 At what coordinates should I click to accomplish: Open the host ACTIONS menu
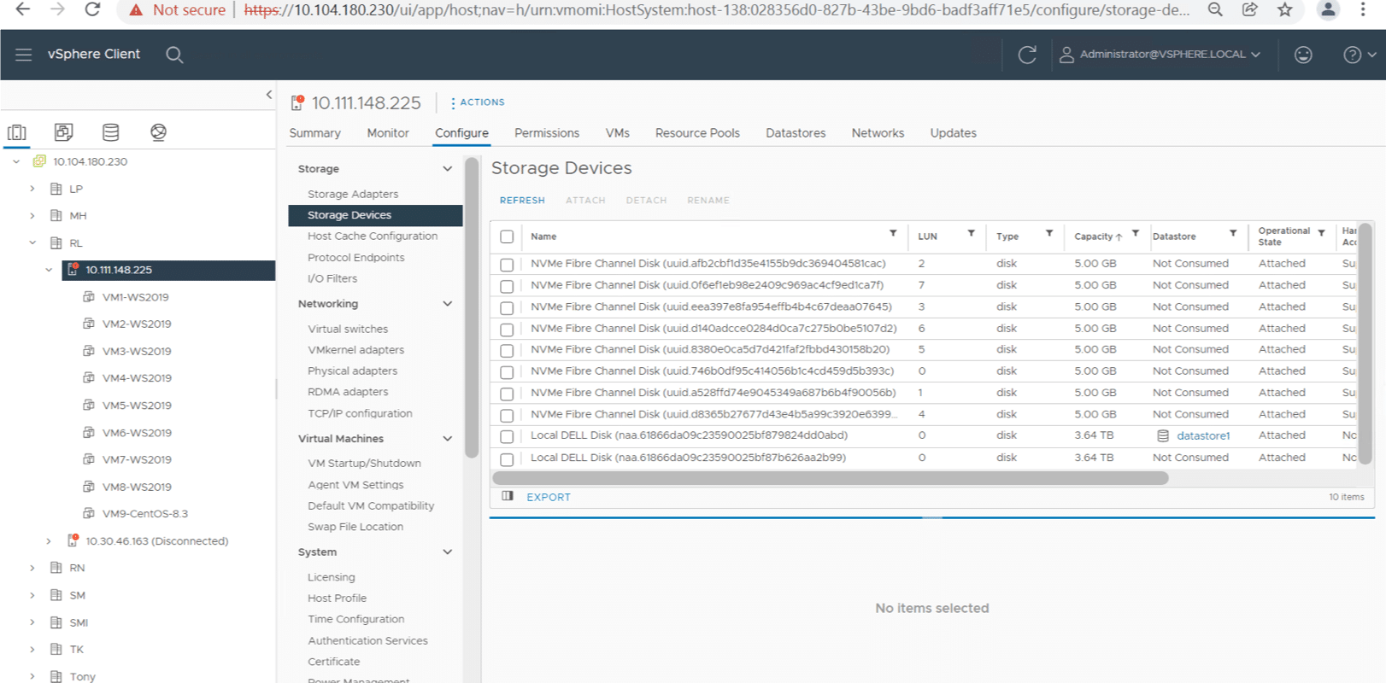pyautogui.click(x=478, y=102)
